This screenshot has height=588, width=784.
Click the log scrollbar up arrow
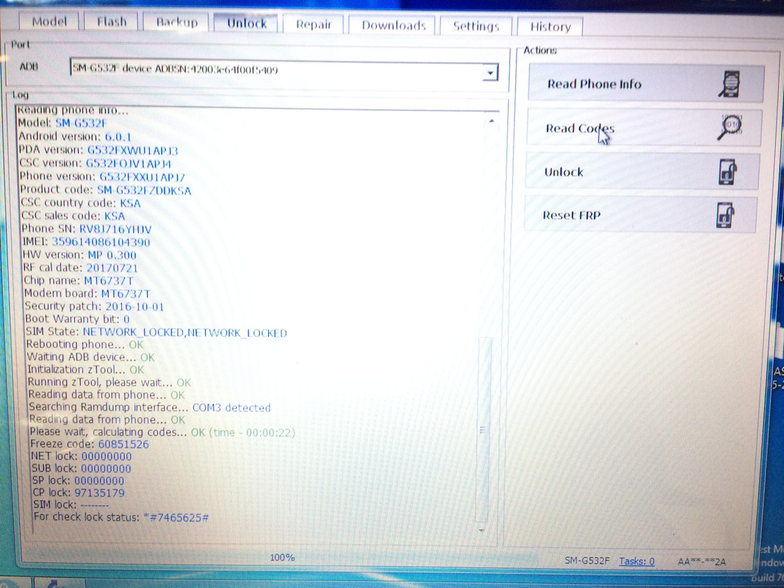point(492,121)
